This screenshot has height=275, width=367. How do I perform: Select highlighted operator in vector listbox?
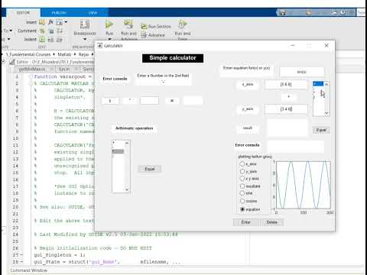coord(318,84)
